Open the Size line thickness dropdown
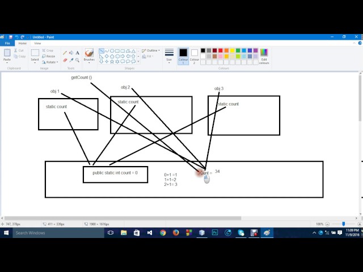Screen dimensions: 363x272 click(x=169, y=56)
